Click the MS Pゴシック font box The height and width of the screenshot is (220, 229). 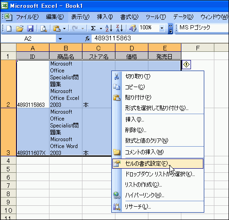coord(203,27)
